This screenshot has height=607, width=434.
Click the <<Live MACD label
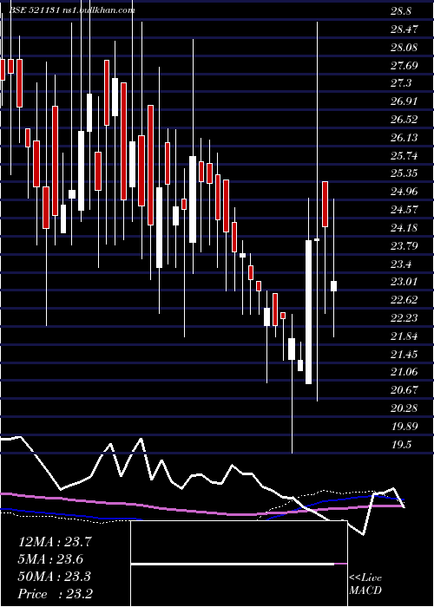click(x=365, y=584)
